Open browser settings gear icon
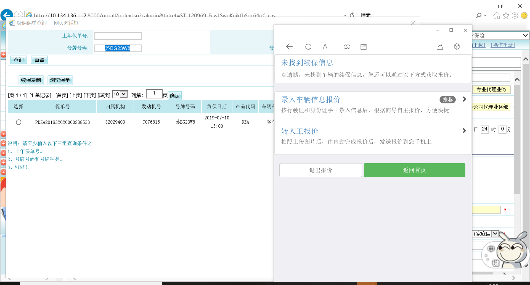Screen dimensions: 530x285 (515, 15)
